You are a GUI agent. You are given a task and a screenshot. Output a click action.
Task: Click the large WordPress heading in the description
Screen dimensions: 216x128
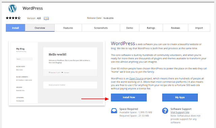click(123, 43)
